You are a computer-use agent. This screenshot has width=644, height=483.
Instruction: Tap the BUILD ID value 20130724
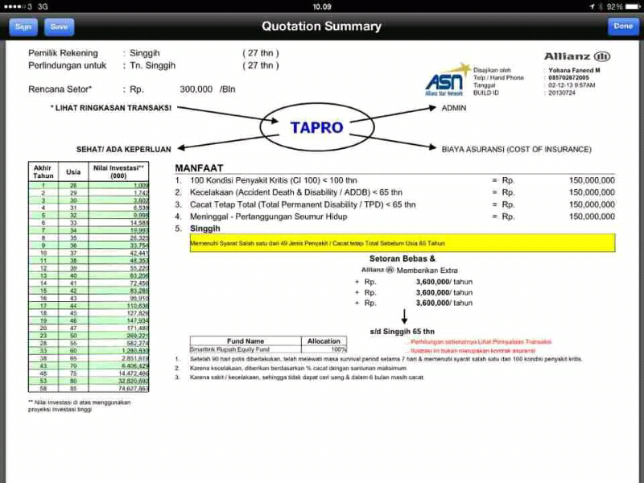tap(561, 93)
